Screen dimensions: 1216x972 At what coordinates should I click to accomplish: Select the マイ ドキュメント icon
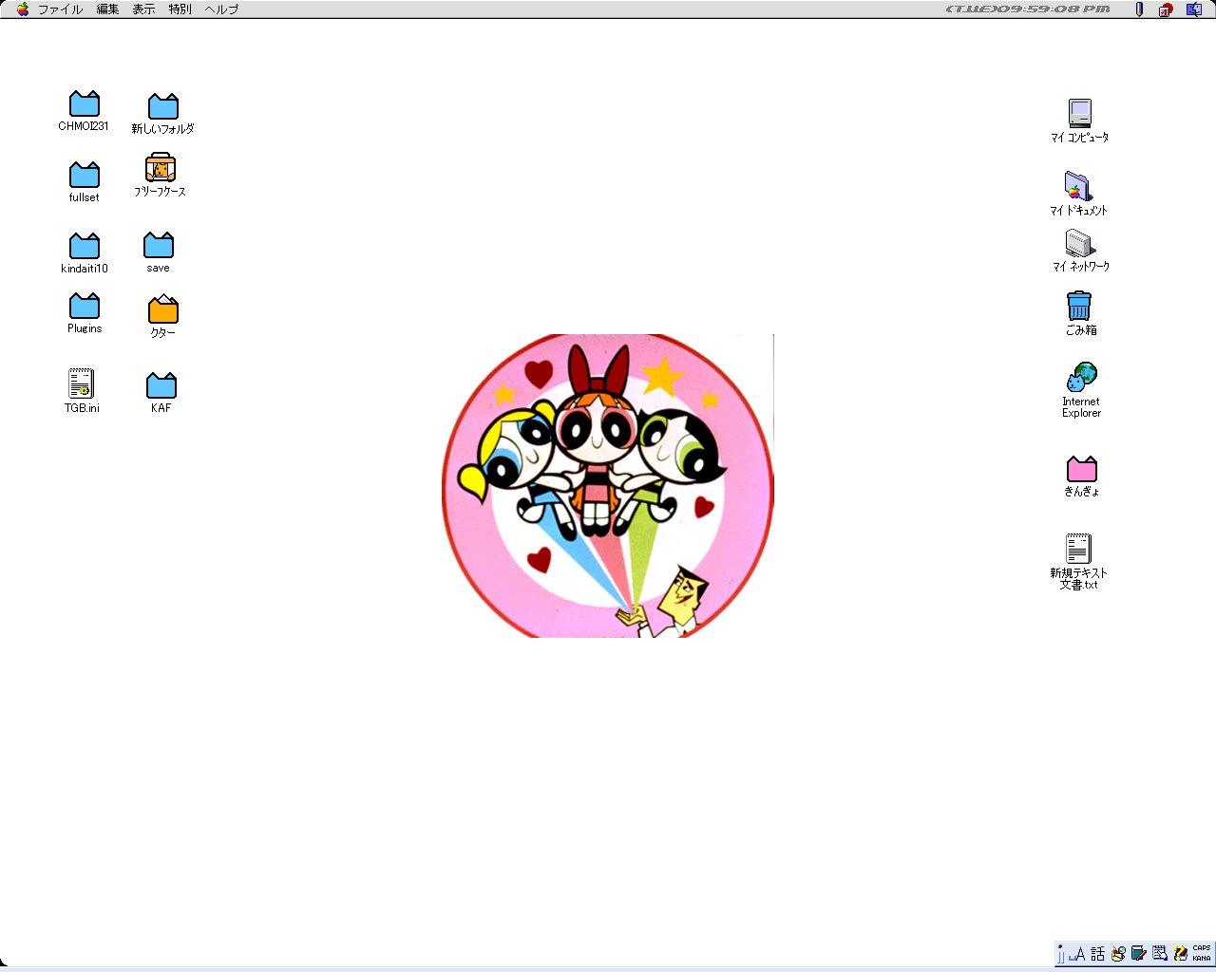point(1078,194)
